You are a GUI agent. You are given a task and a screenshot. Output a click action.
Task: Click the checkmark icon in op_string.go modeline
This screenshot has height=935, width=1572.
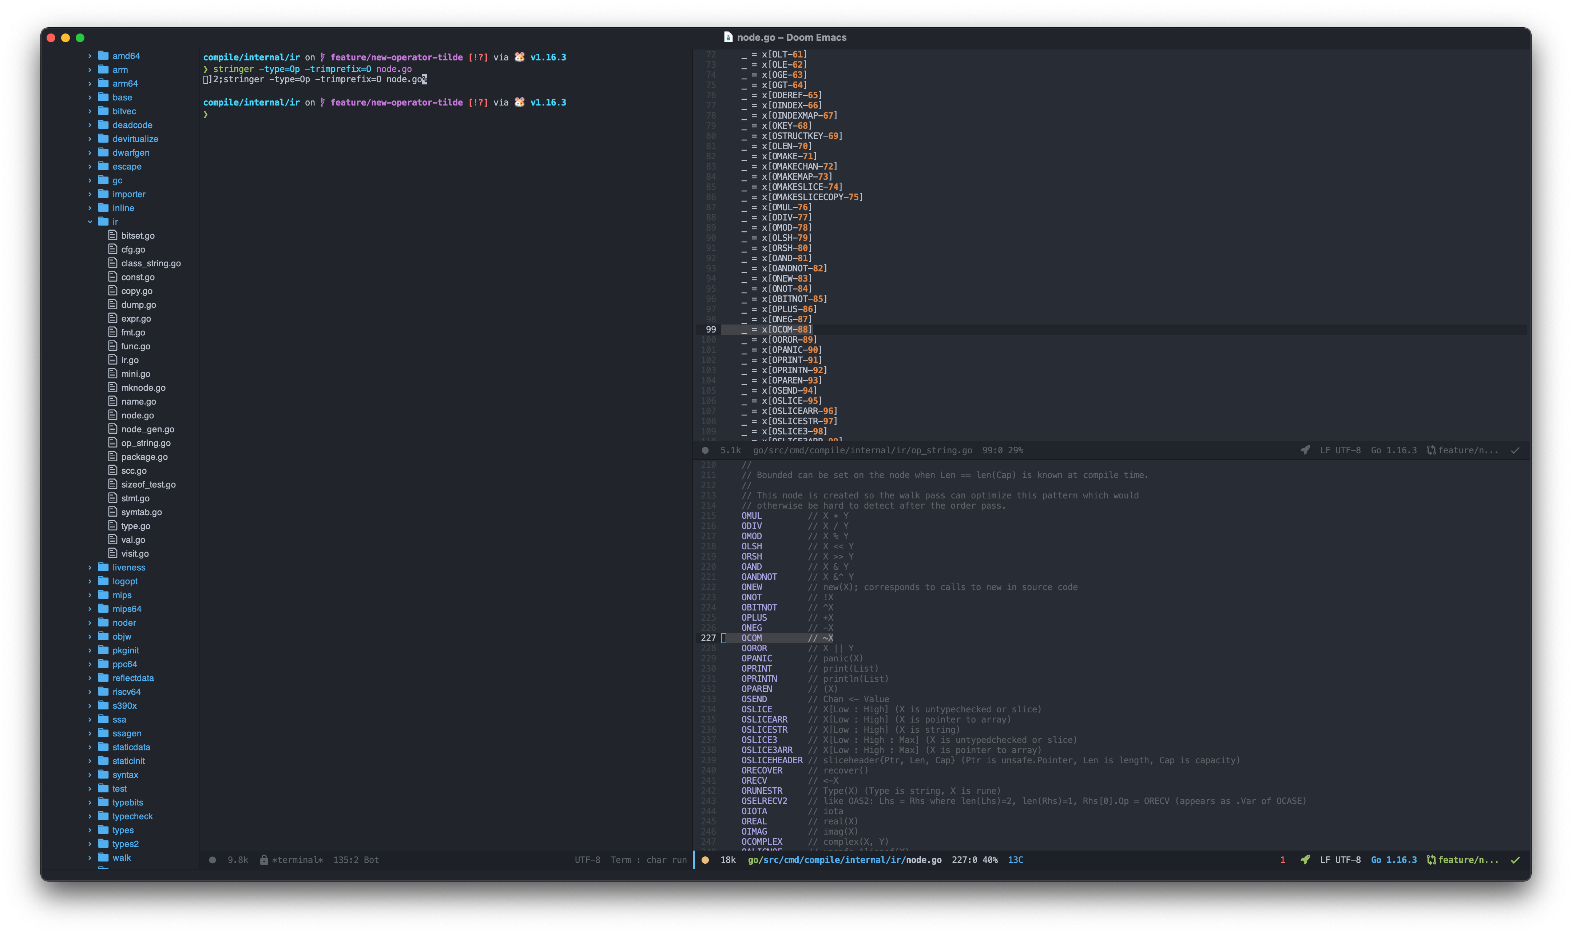click(x=1515, y=450)
